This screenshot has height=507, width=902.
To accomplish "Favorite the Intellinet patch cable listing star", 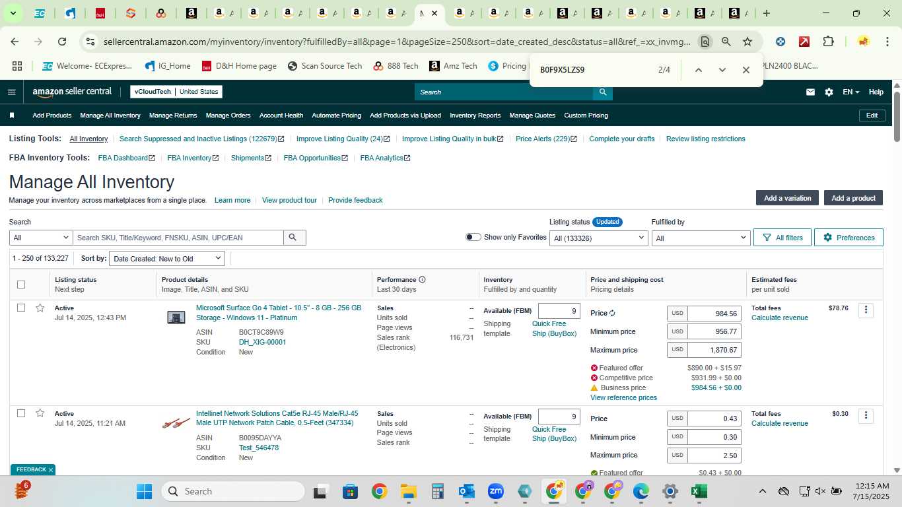I will pos(40,413).
